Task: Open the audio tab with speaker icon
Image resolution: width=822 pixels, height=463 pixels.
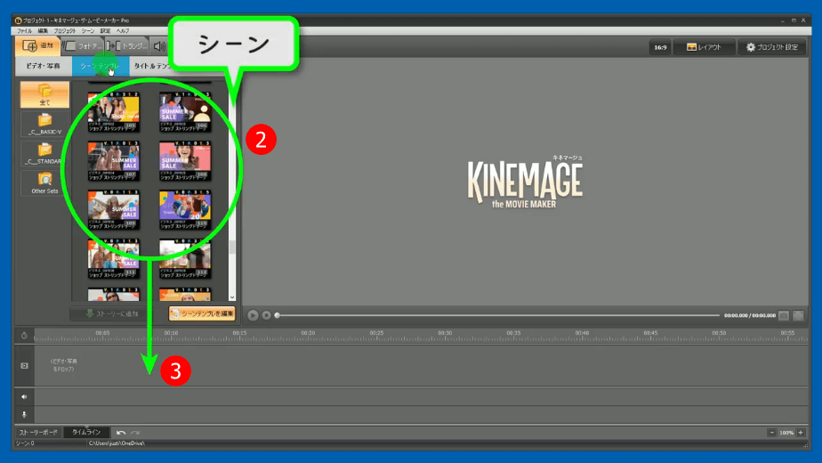Action: coord(159,45)
